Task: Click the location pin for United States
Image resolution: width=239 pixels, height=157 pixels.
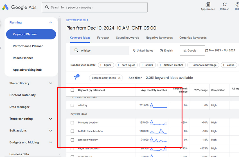Action: (134, 51)
